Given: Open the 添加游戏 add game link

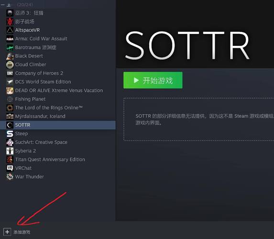Looking at the screenshot, I should (22, 232).
